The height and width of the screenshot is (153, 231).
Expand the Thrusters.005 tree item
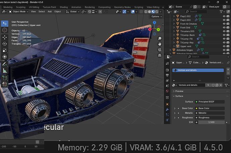point(174,31)
